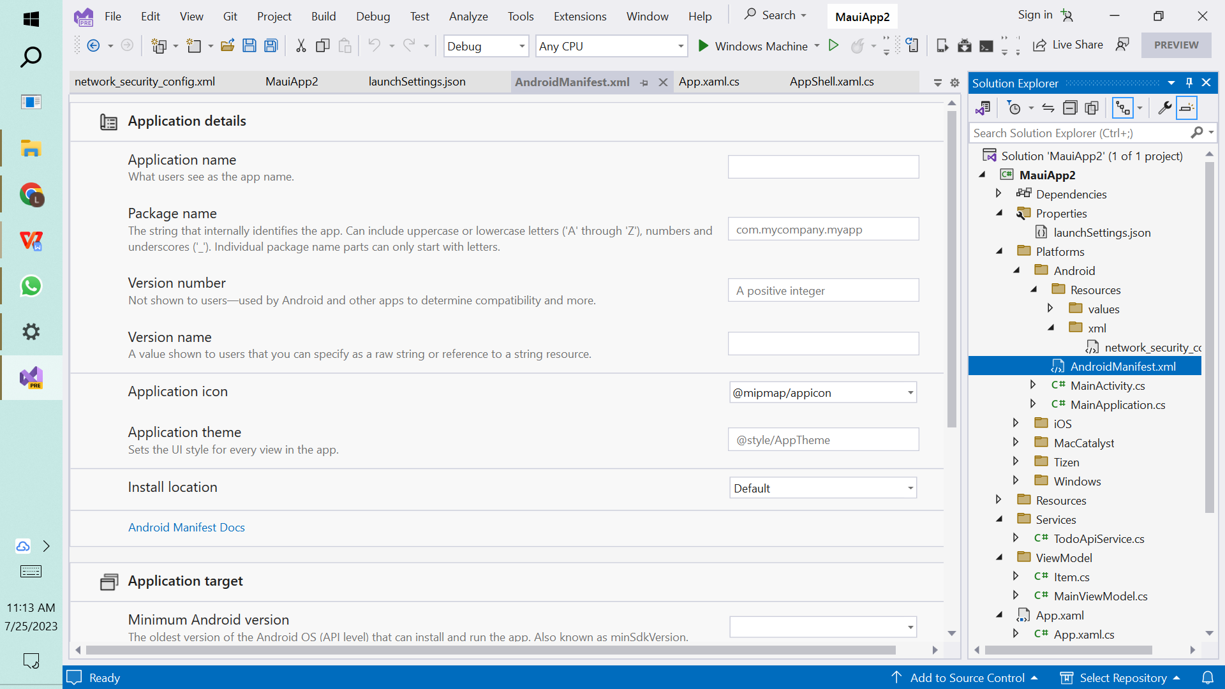Sync Solution Explorer with active document
Viewport: 1225px width, 689px height.
click(1048, 108)
